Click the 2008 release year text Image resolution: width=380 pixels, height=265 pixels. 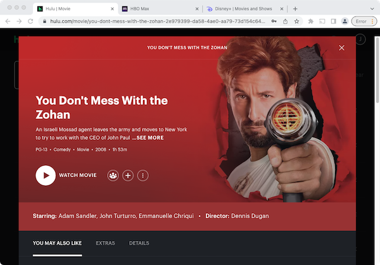coord(101,149)
